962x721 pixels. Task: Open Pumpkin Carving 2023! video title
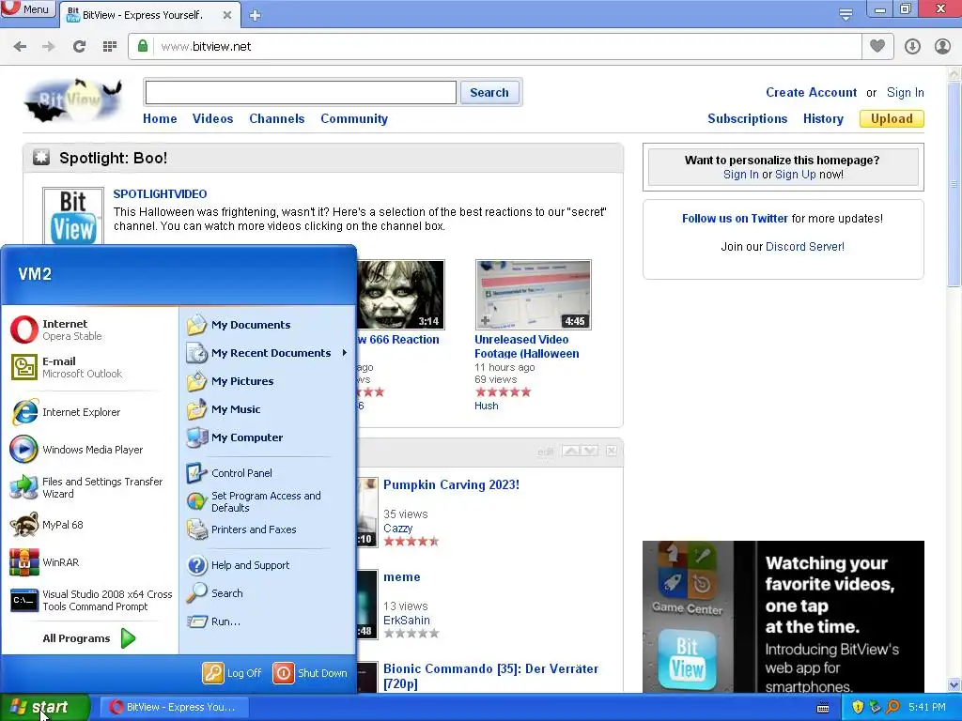tap(451, 484)
